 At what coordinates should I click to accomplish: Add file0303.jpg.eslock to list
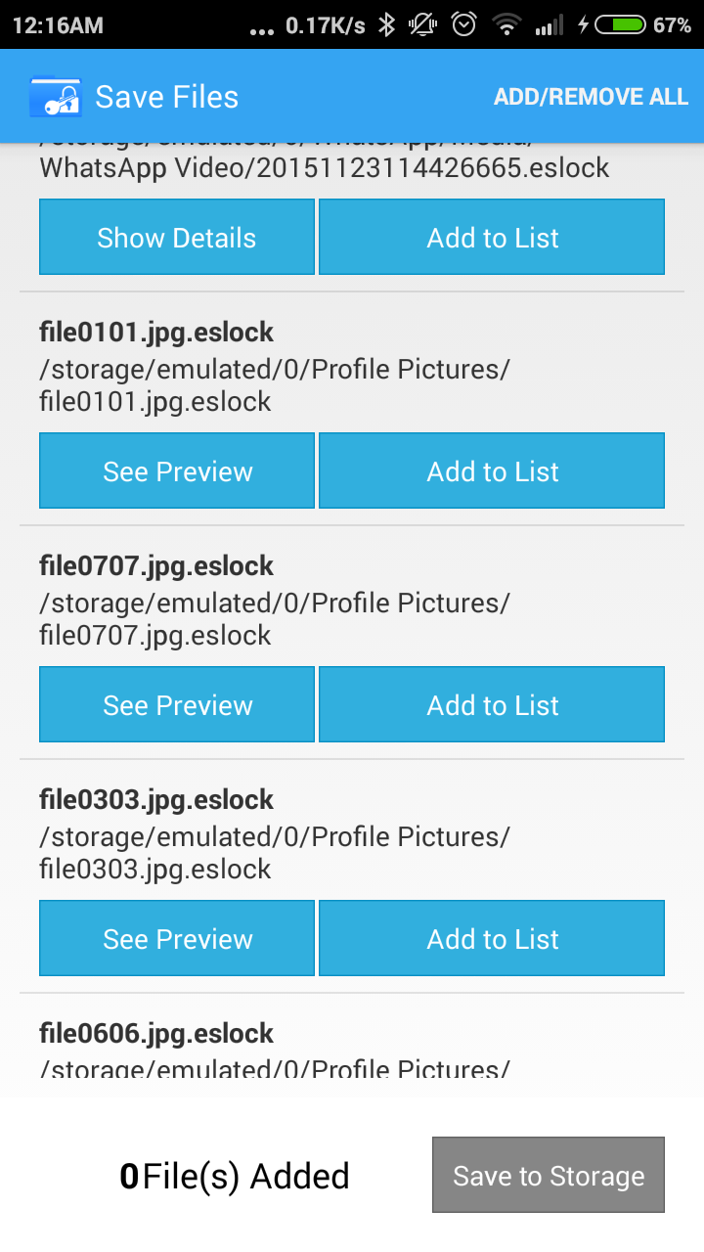tap(492, 939)
